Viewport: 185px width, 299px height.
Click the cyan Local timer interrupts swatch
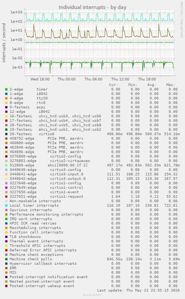tap(6, 206)
